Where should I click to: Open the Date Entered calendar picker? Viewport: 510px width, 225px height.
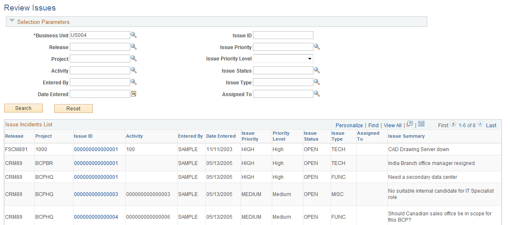pyautogui.click(x=134, y=94)
